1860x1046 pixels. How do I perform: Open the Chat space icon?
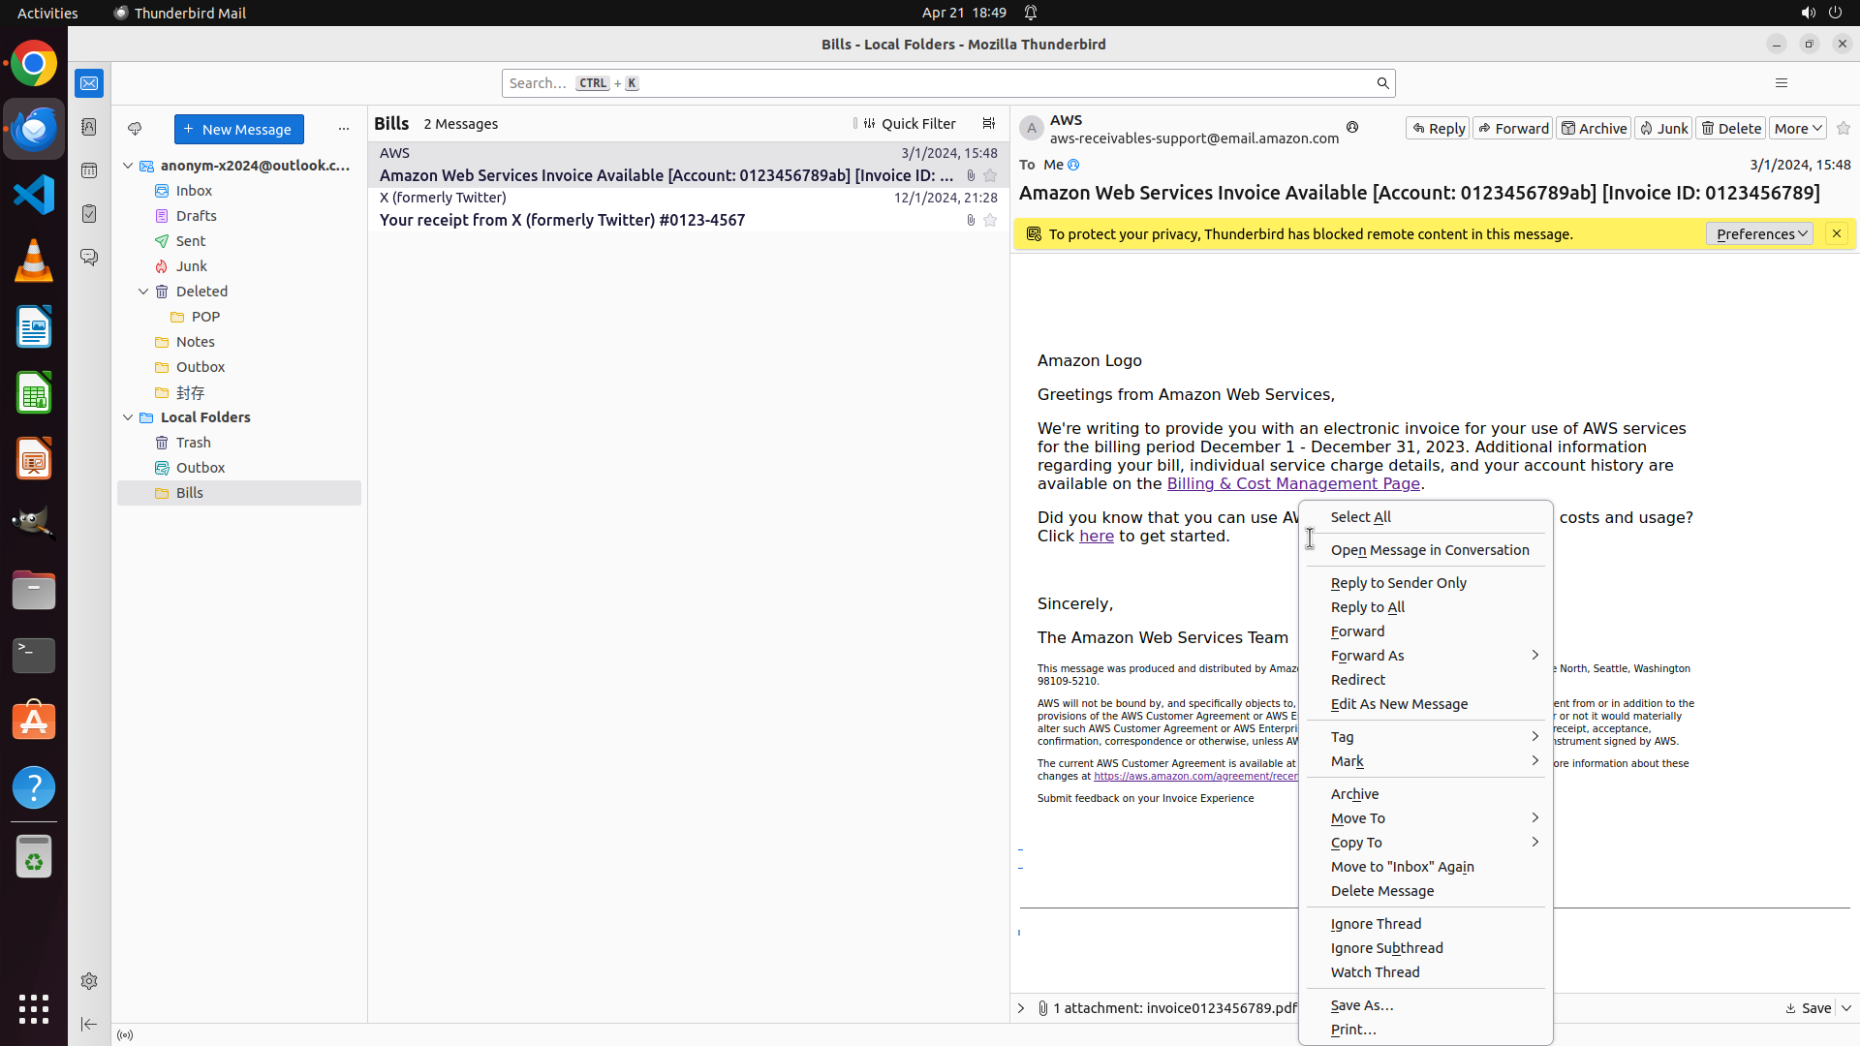tap(89, 258)
